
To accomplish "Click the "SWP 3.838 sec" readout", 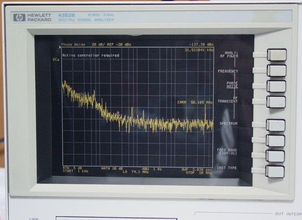I will pyautogui.click(x=197, y=170).
